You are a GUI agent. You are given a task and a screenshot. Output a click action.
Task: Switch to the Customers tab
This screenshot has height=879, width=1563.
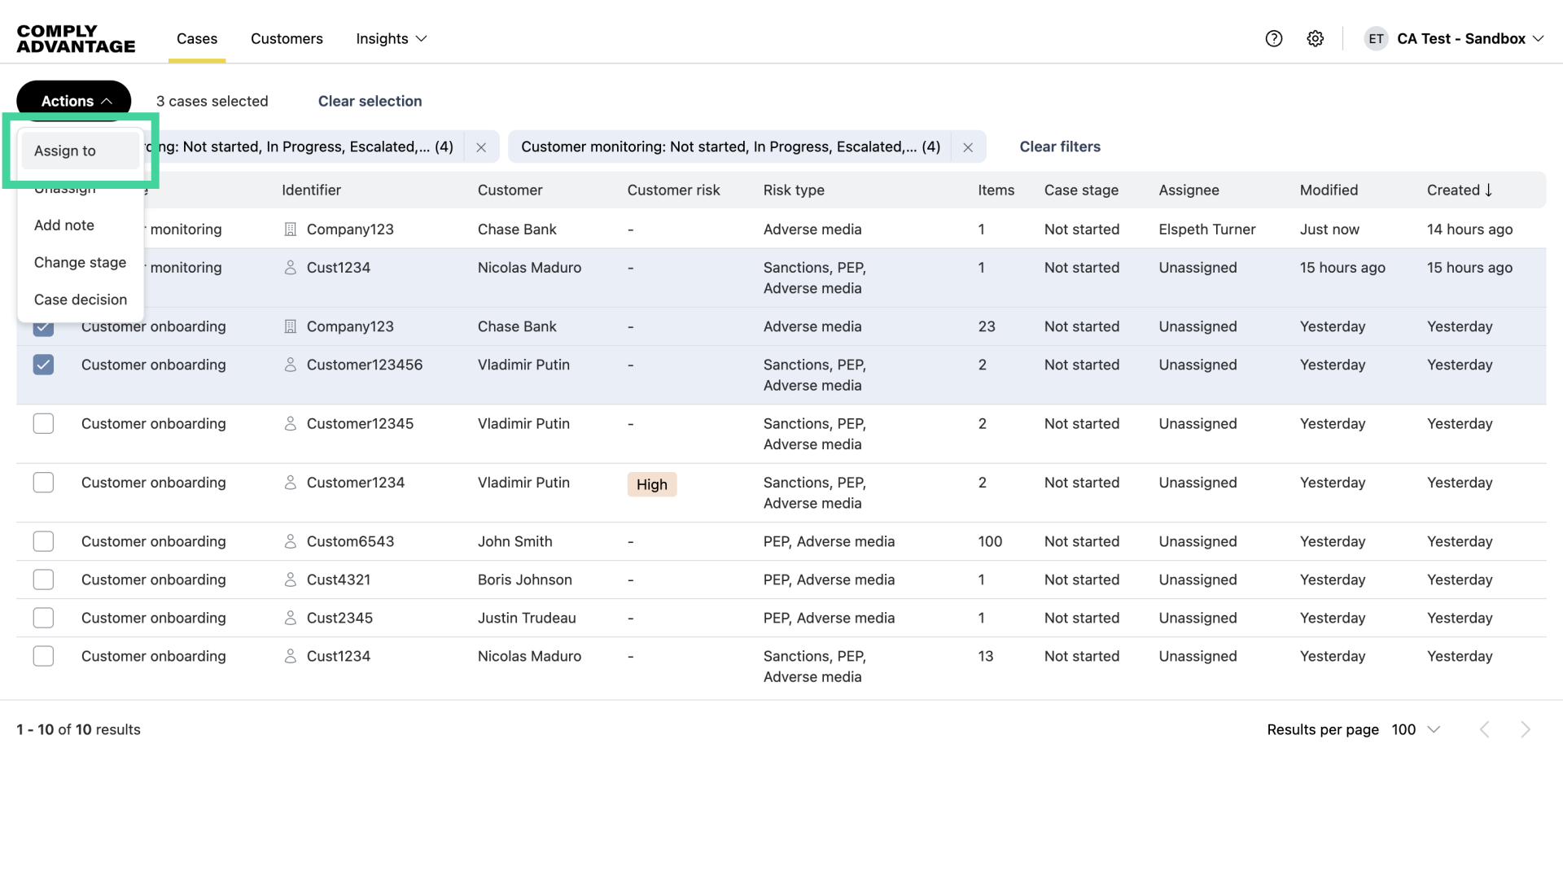tap(287, 38)
